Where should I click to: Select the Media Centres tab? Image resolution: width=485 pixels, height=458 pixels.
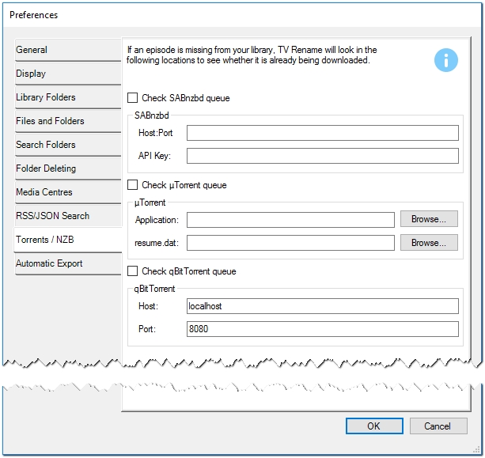click(67, 192)
